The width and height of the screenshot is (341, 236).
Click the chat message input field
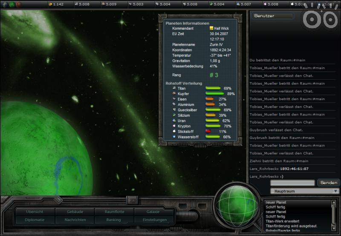point(292,183)
